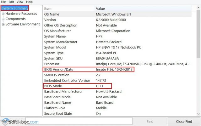Click the scrollbar down arrow

coord(198,114)
